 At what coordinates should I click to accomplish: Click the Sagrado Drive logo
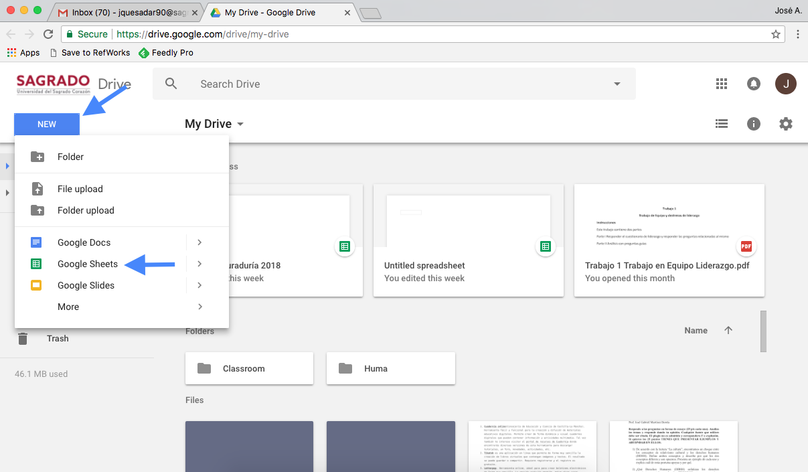(x=74, y=84)
